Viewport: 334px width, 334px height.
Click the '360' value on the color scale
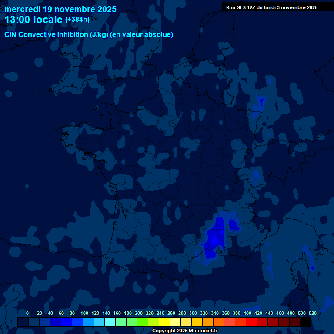coord(225,313)
